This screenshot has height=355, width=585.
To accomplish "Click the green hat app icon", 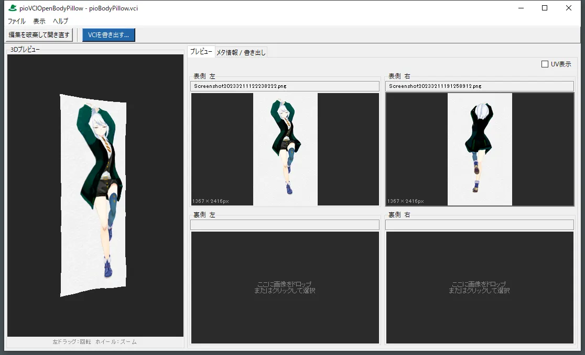I will click(12, 8).
